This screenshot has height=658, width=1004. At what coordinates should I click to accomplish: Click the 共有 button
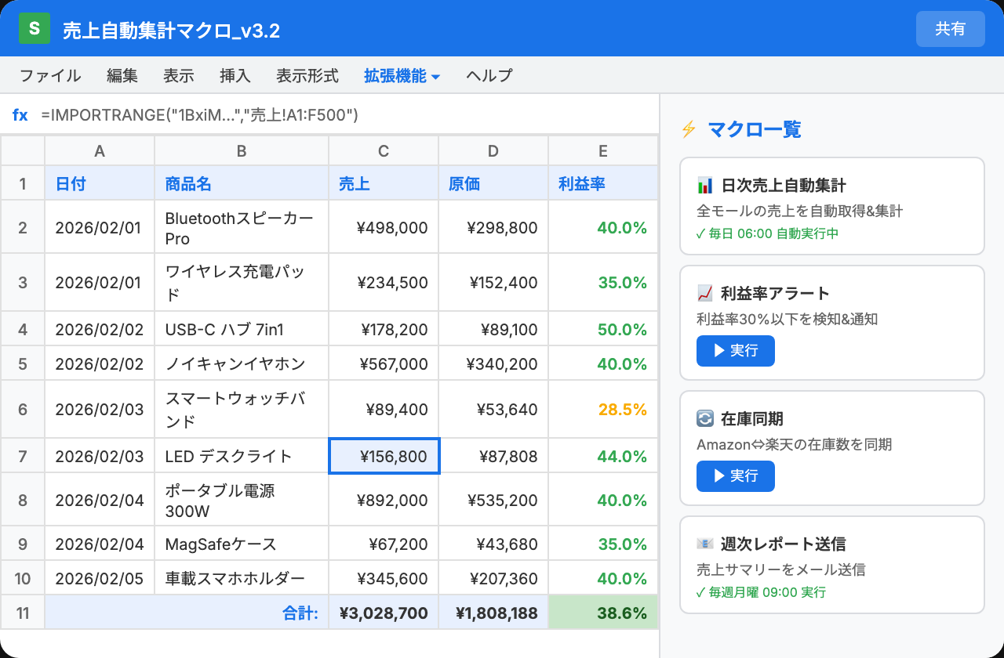tap(950, 28)
